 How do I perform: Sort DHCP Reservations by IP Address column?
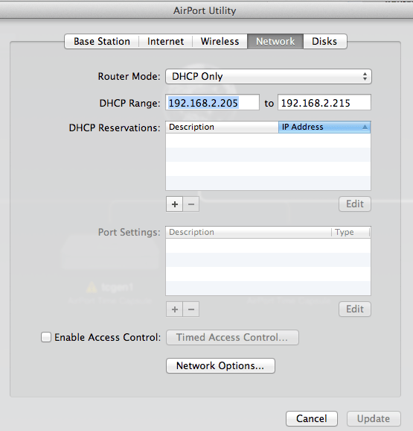[324, 127]
